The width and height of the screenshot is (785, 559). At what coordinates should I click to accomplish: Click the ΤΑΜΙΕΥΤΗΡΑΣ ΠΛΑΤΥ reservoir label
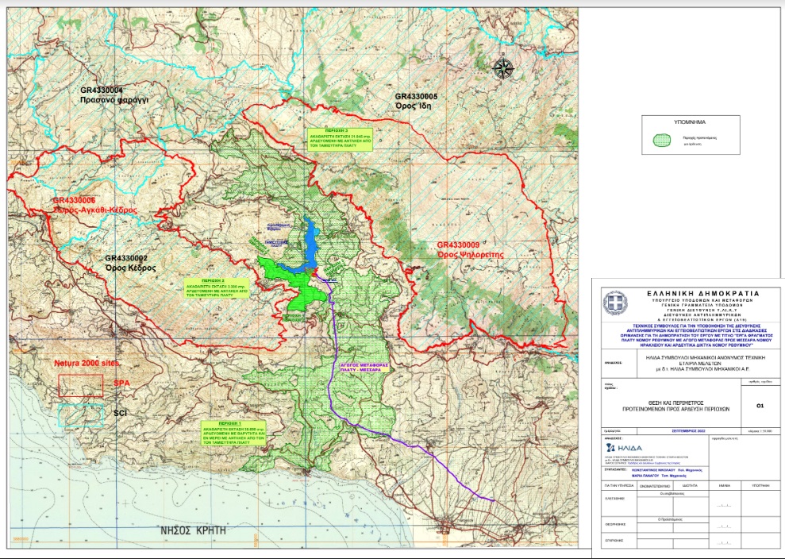coord(276,244)
